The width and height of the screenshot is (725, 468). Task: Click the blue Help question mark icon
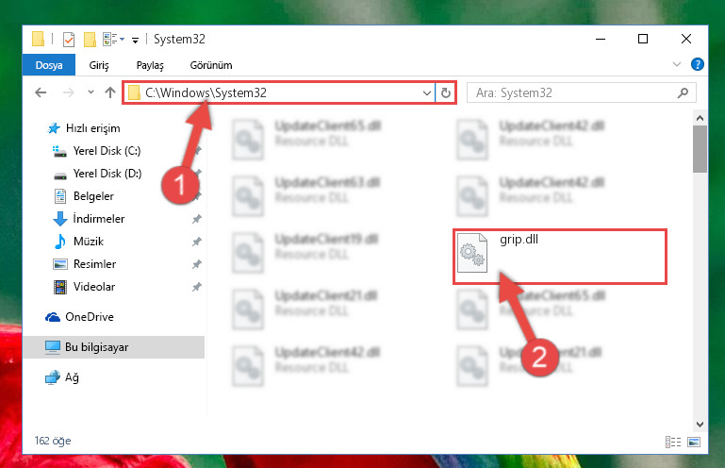coord(698,64)
